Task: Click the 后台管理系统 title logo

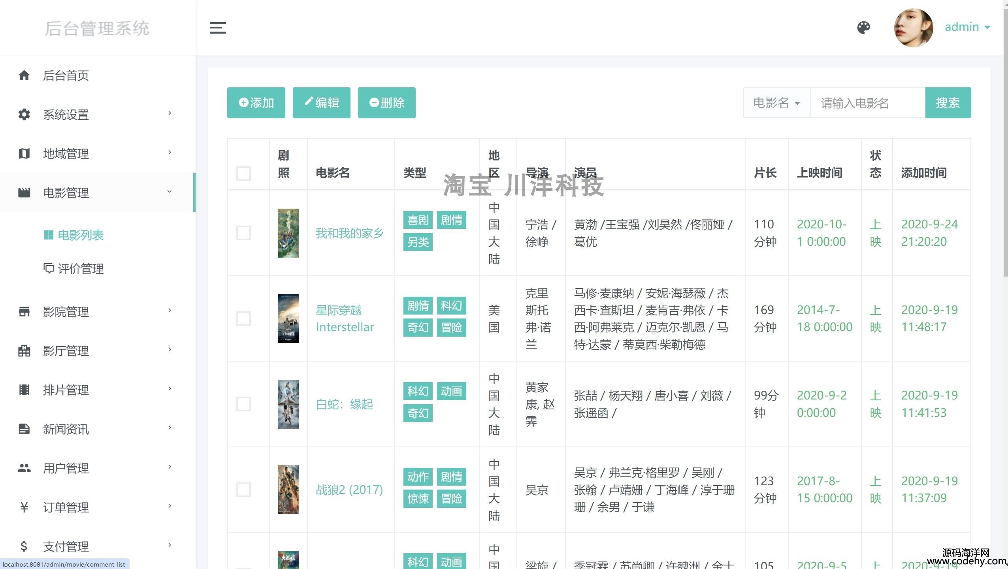Action: coord(97,28)
